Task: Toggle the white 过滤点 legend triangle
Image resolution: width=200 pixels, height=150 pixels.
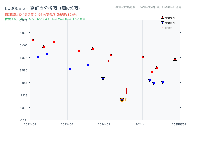Action: pos(162,28)
